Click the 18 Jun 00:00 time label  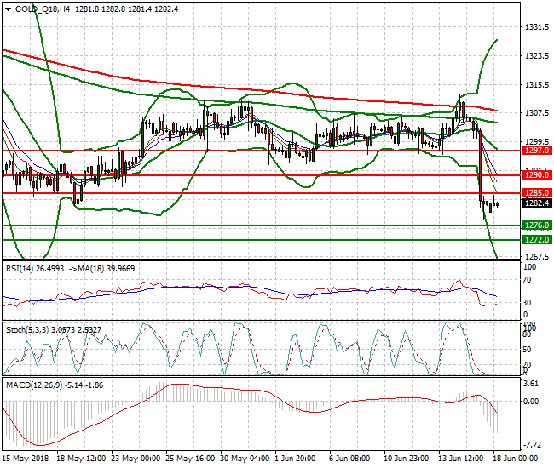tap(516, 459)
